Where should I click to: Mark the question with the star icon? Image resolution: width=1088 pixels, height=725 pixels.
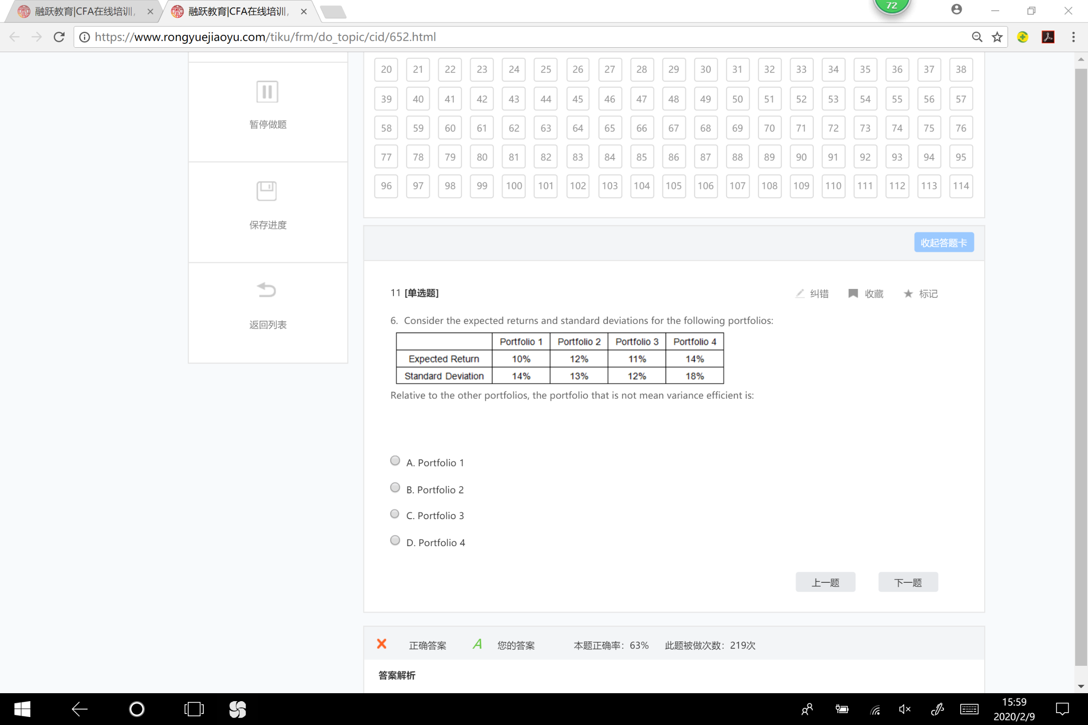908,294
